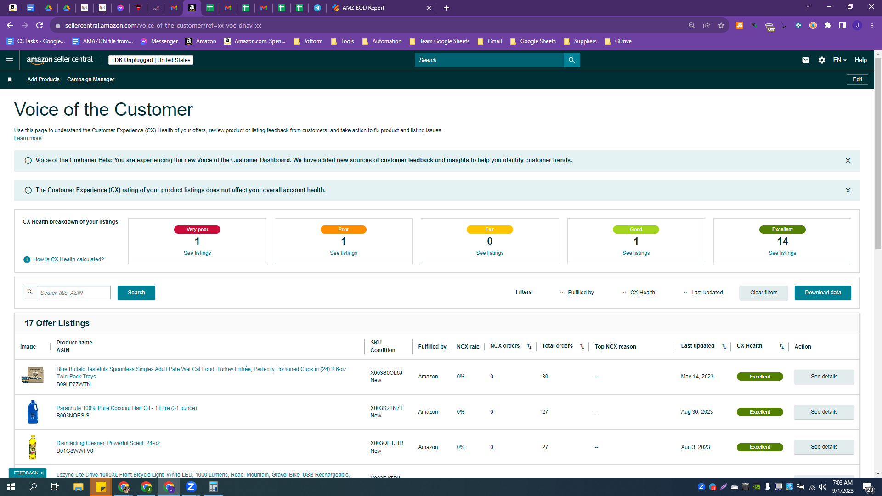Open the Seller Central hamburger menu
882x496 pixels.
[x=10, y=60]
